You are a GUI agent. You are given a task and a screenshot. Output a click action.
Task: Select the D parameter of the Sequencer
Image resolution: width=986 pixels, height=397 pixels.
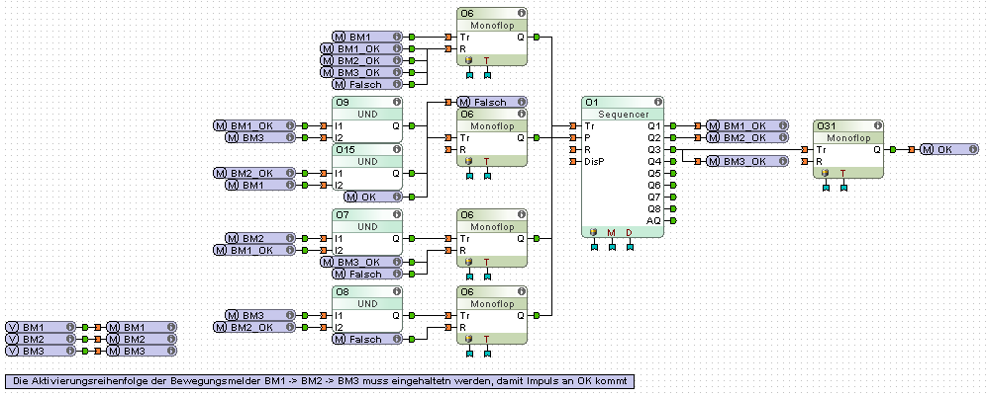(x=629, y=233)
